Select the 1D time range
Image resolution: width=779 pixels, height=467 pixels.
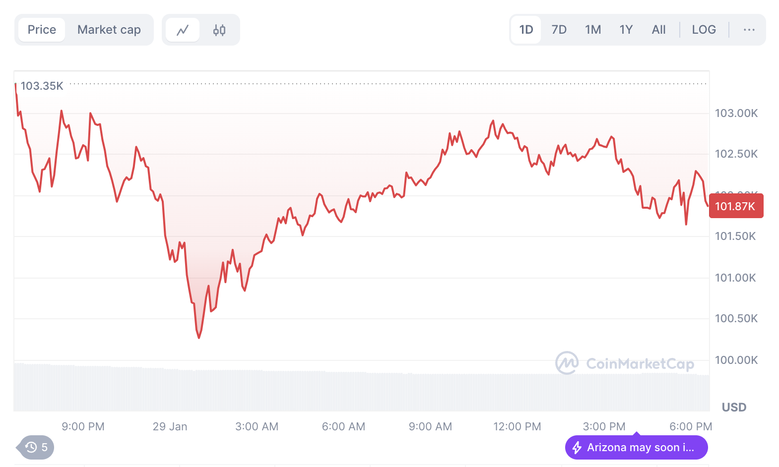pos(526,30)
